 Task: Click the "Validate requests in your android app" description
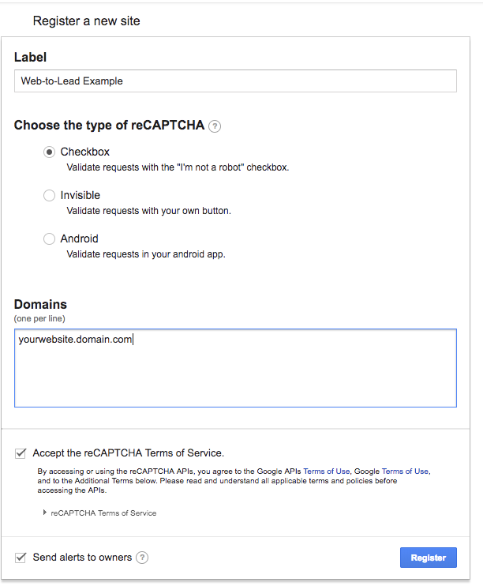tap(146, 254)
